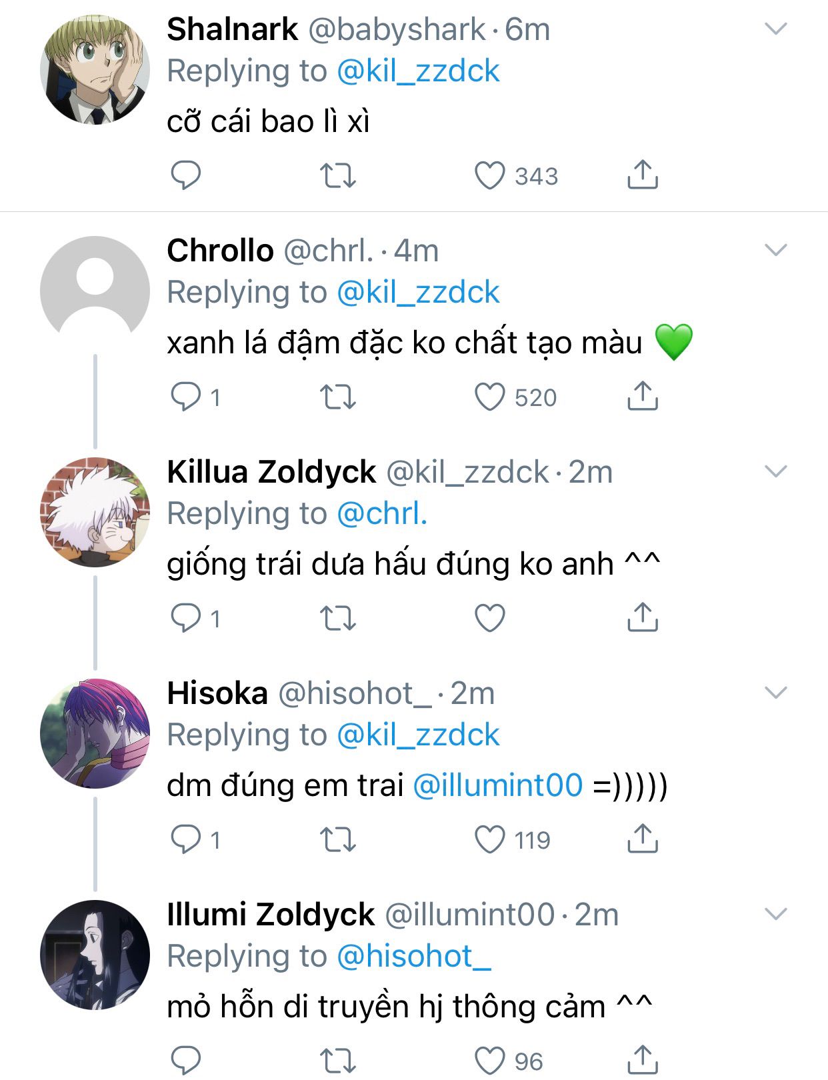Like Shalnark's tweet with 343 likes
This screenshot has width=828, height=1080.
[x=489, y=175]
